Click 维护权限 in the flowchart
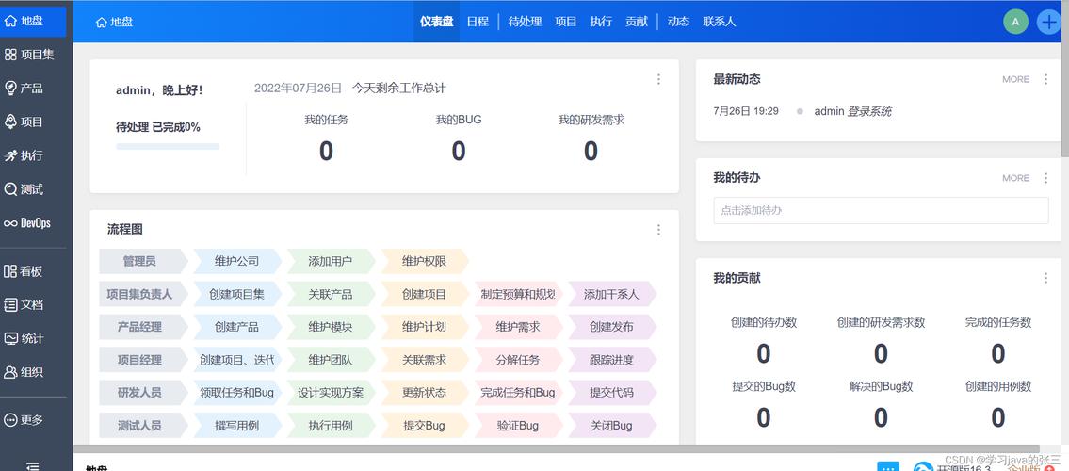The width and height of the screenshot is (1069, 471). tap(424, 261)
